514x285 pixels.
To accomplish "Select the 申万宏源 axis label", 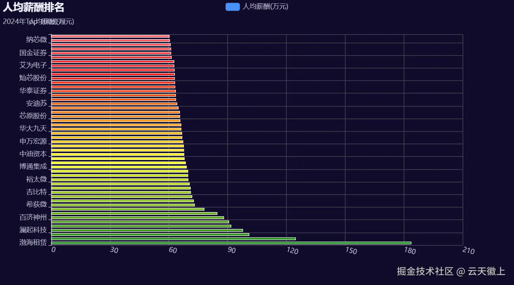I will pos(33,141).
